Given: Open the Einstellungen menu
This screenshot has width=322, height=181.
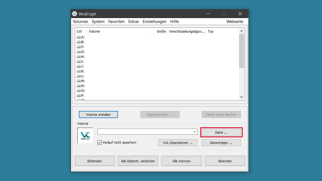Looking at the screenshot, I should (154, 21).
